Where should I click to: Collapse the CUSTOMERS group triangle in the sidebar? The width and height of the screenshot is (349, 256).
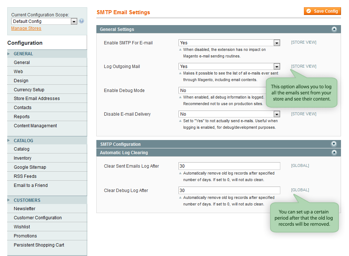9,200
